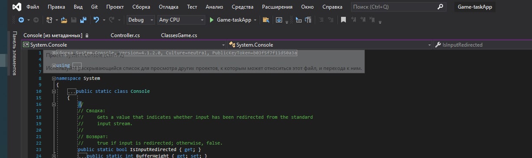The image size is (532, 158).
Task: Open the Правка menu
Action: pyautogui.click(x=56, y=7)
